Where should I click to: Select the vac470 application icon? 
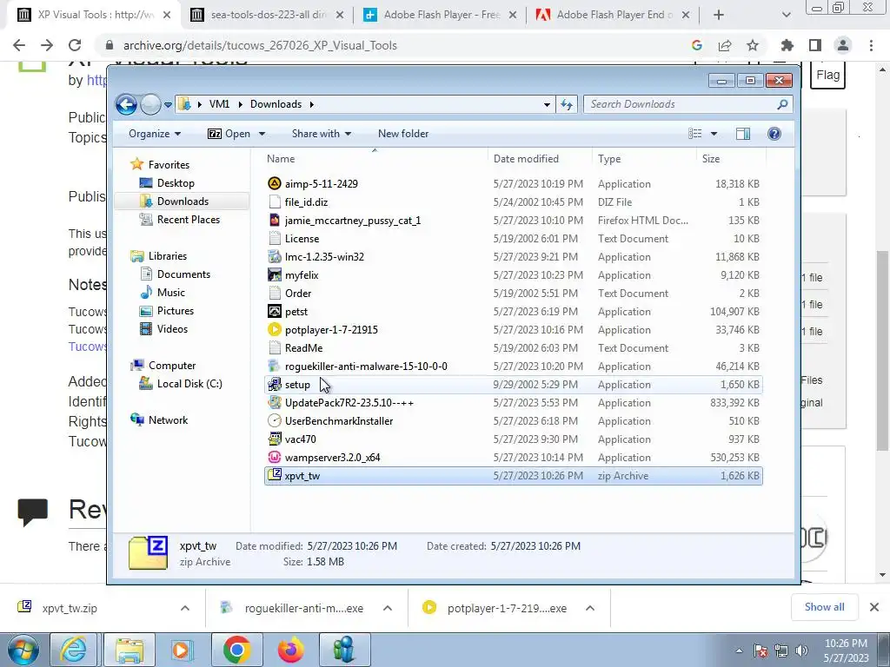point(274,439)
